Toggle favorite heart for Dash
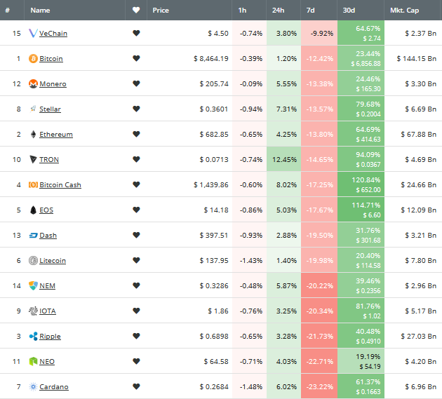442x399 pixels. tap(136, 235)
